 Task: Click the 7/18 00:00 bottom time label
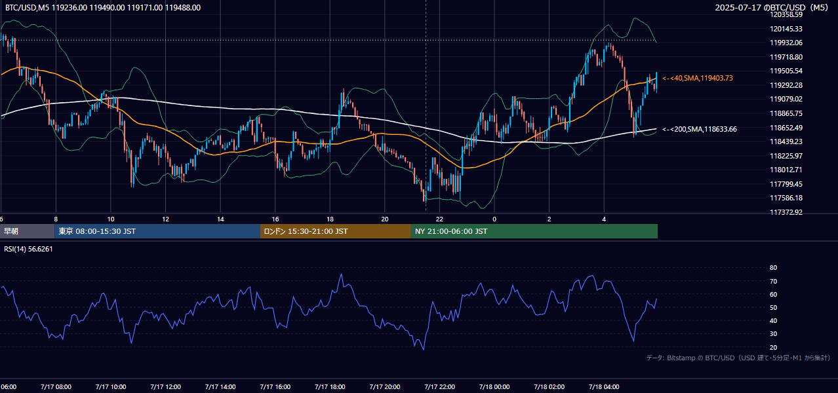coord(494,387)
